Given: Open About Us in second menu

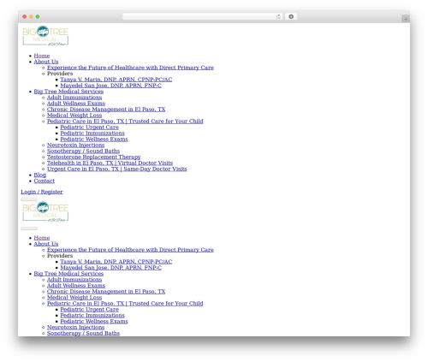Looking at the screenshot, I should [x=46, y=244].
